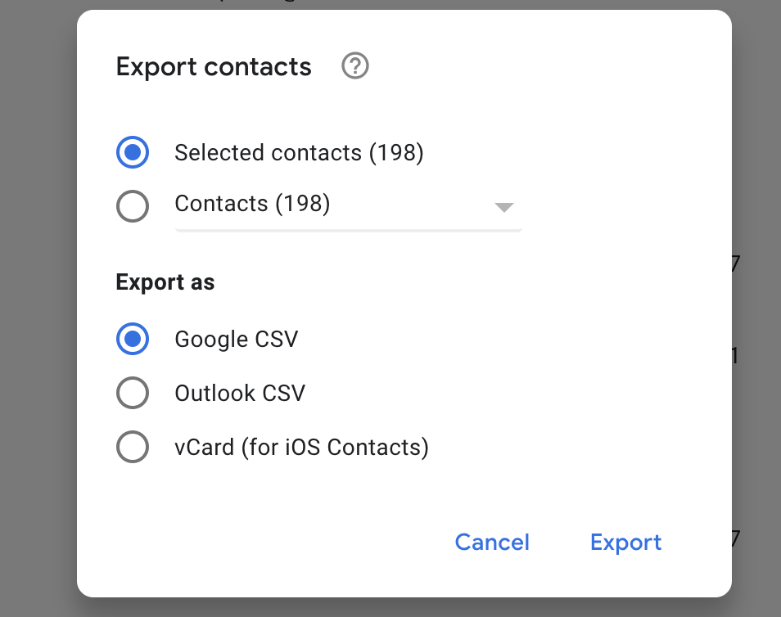Expand the Contacts dropdown arrow
781x617 pixels.
pyautogui.click(x=504, y=207)
